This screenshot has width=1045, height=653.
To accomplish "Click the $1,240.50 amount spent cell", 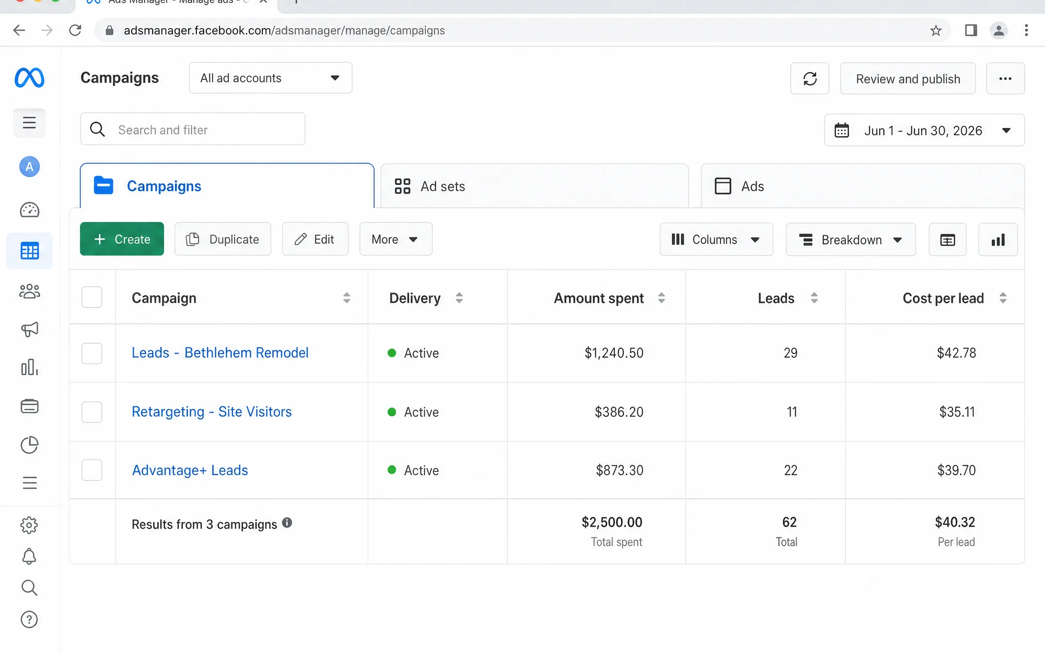I will [614, 353].
